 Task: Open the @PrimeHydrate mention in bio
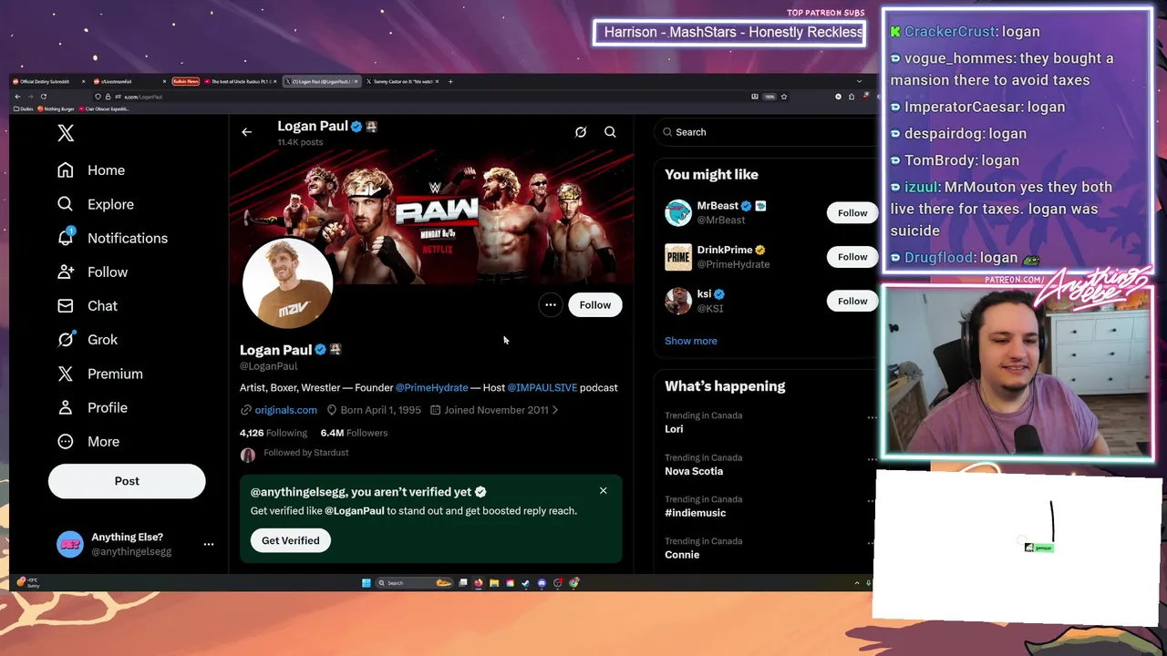click(431, 387)
